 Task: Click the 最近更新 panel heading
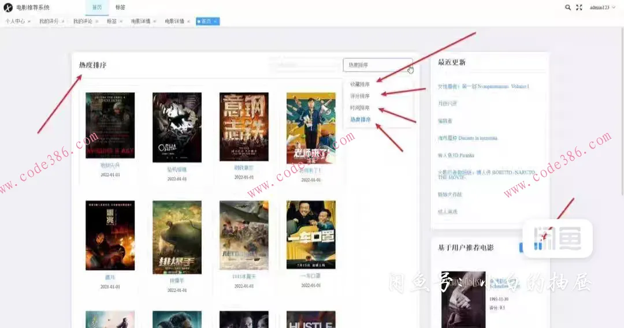tap(452, 62)
